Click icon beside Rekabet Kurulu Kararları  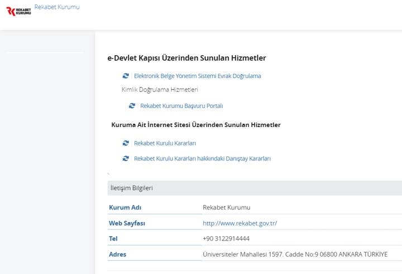point(126,143)
